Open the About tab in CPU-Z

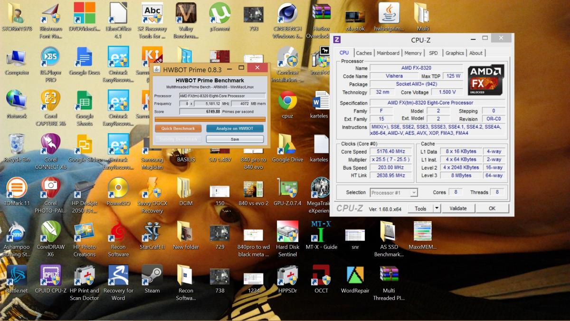(476, 53)
